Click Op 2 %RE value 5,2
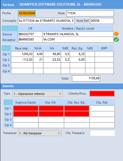This screenshot has height=161, width=123. 65,60
